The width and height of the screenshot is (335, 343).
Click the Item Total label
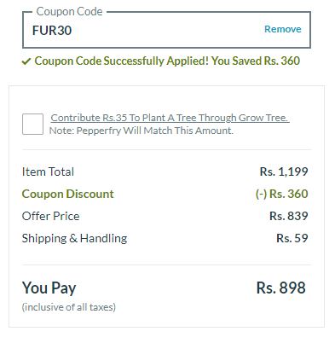(48, 171)
